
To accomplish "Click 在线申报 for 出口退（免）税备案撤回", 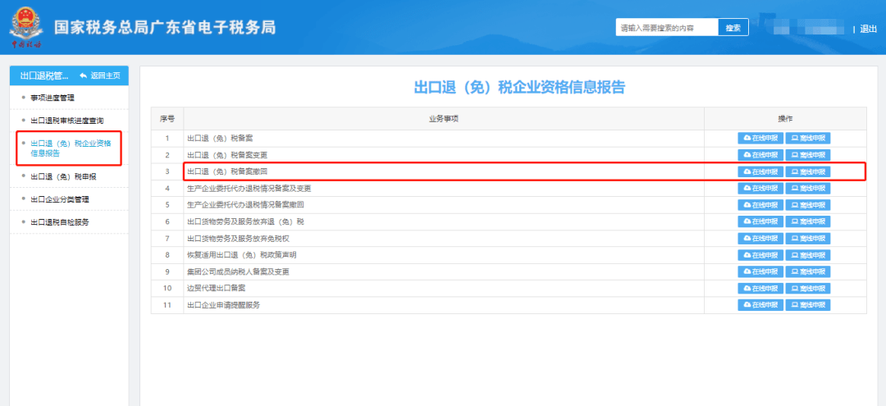I will [x=760, y=171].
